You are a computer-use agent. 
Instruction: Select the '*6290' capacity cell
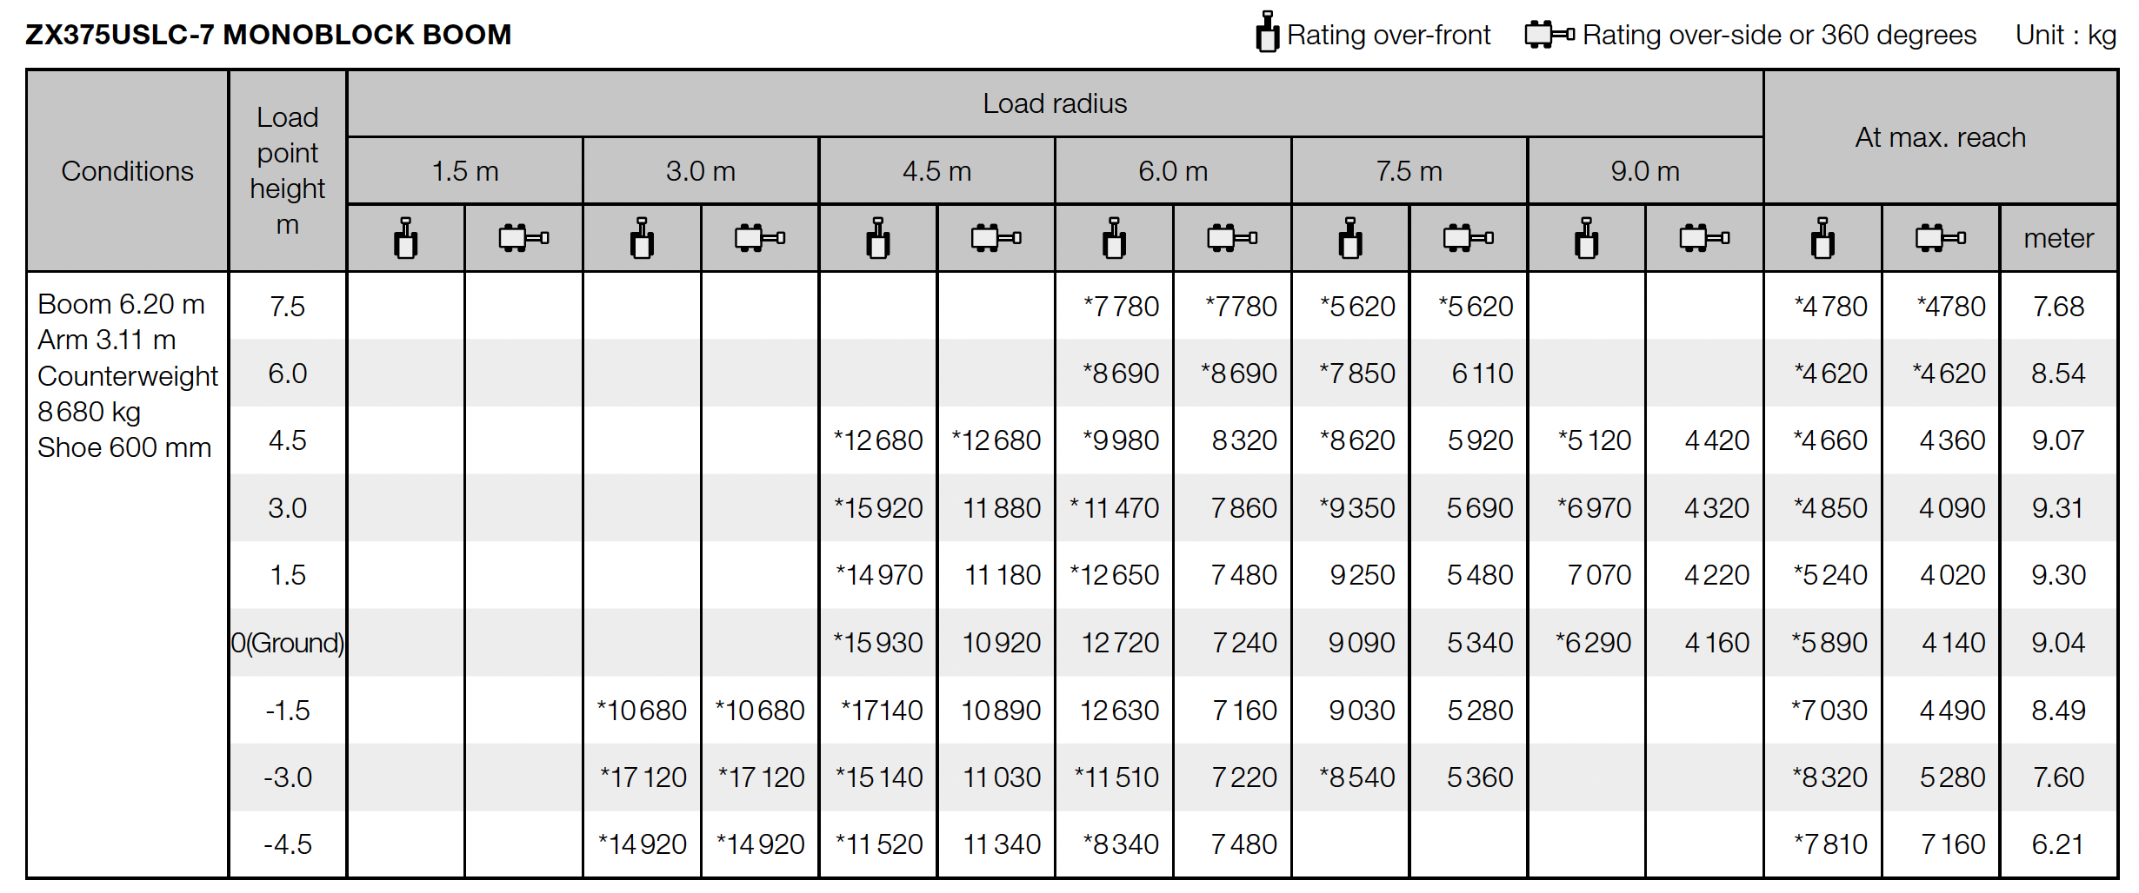[x=1593, y=643]
